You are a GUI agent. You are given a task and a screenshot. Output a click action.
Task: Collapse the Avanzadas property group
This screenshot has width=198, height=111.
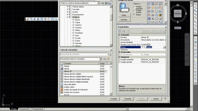(x=119, y=52)
